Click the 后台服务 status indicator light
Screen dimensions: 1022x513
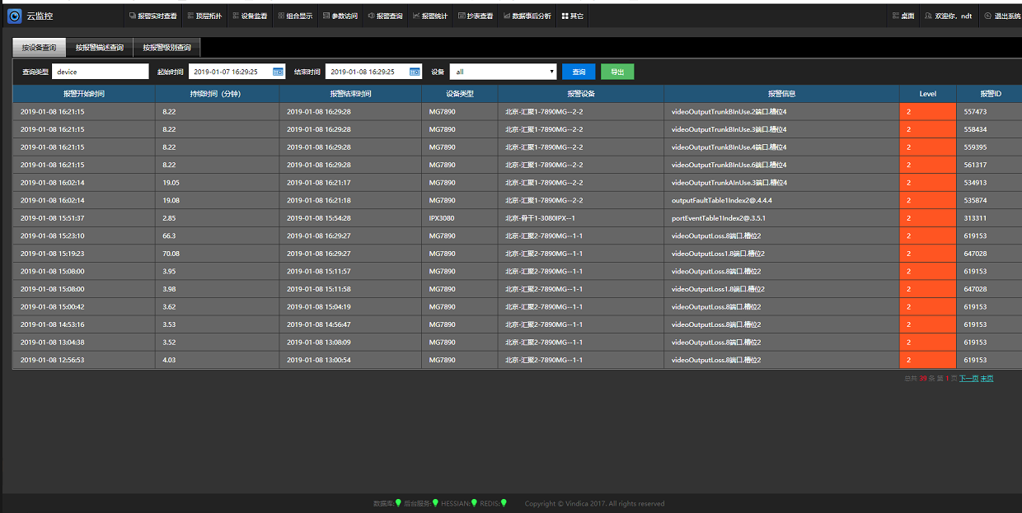click(x=436, y=503)
